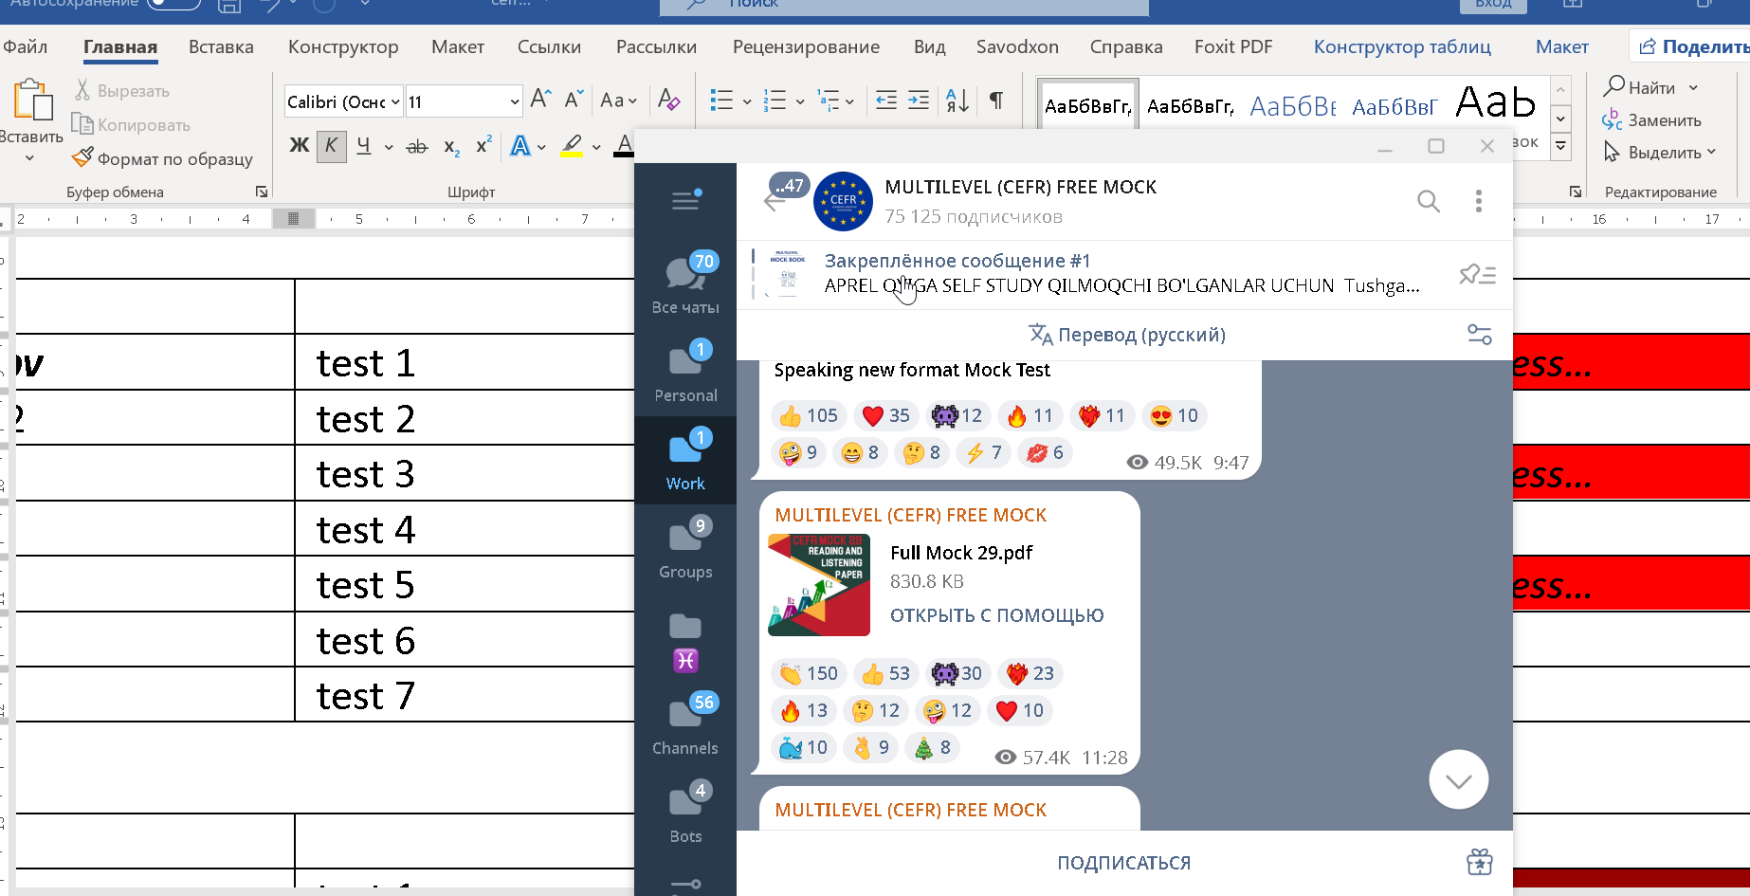The height and width of the screenshot is (896, 1750).
Task: Jump to latest messages with the down-arrow button
Action: click(x=1458, y=779)
